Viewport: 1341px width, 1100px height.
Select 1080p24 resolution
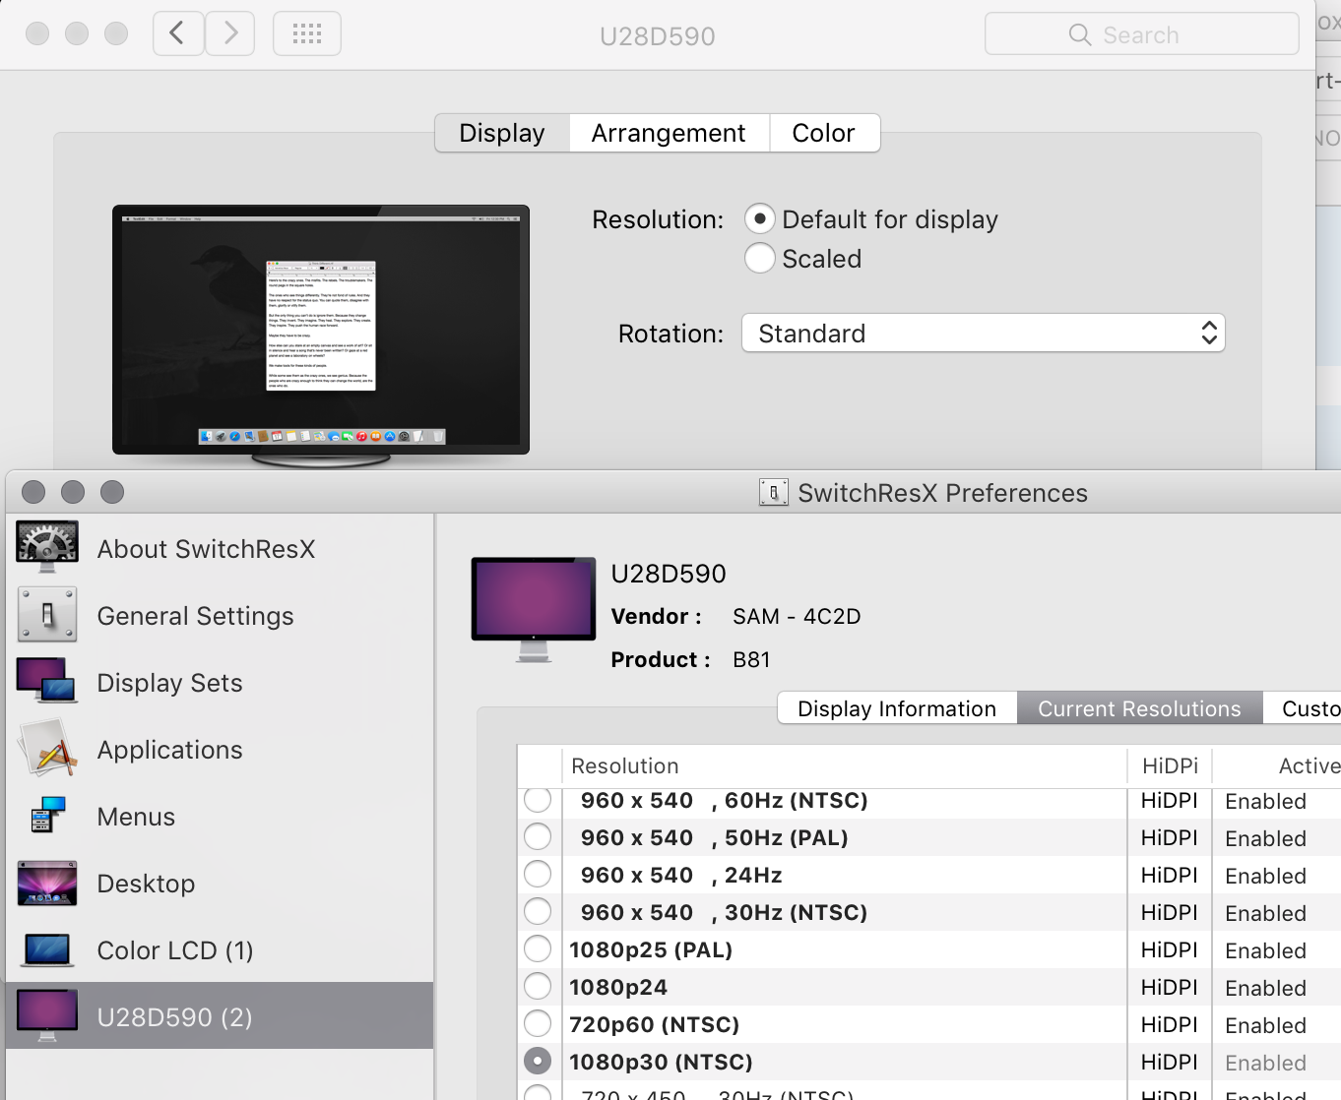[538, 987]
